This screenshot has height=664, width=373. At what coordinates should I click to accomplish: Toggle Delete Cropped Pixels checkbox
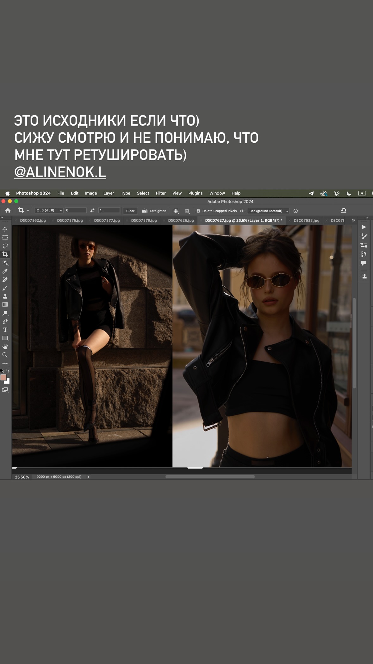[x=198, y=211]
